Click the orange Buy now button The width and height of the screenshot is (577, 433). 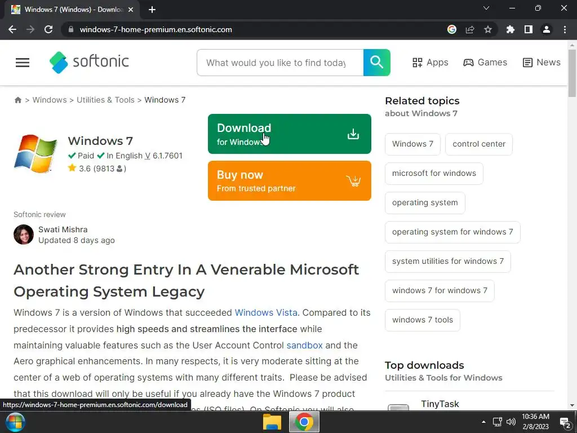(289, 181)
